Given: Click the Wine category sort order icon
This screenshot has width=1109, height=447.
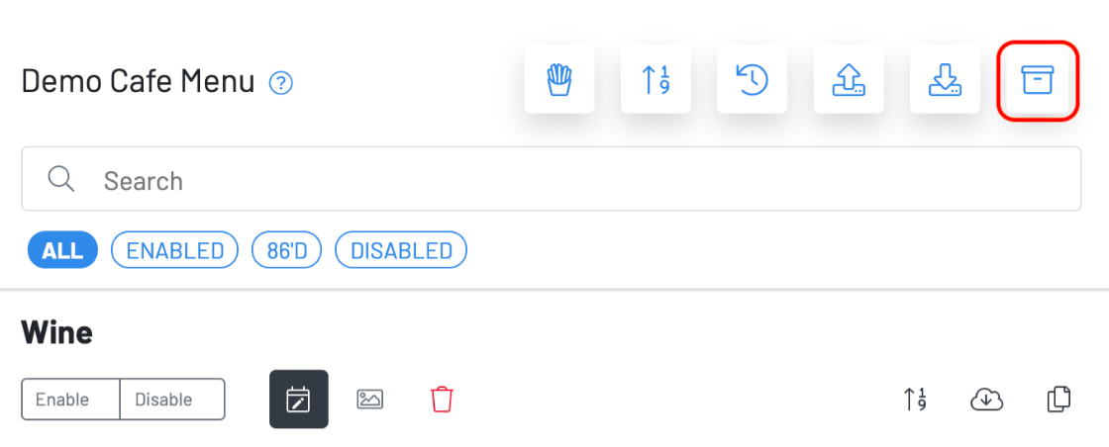Looking at the screenshot, I should [x=915, y=400].
